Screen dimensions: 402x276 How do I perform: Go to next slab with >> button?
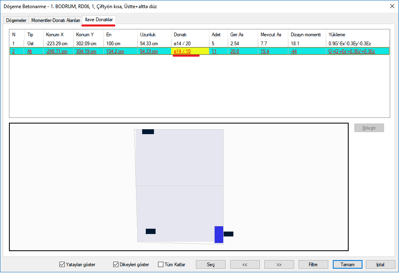click(279, 265)
